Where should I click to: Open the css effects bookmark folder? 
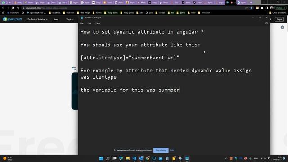(x=54, y=13)
